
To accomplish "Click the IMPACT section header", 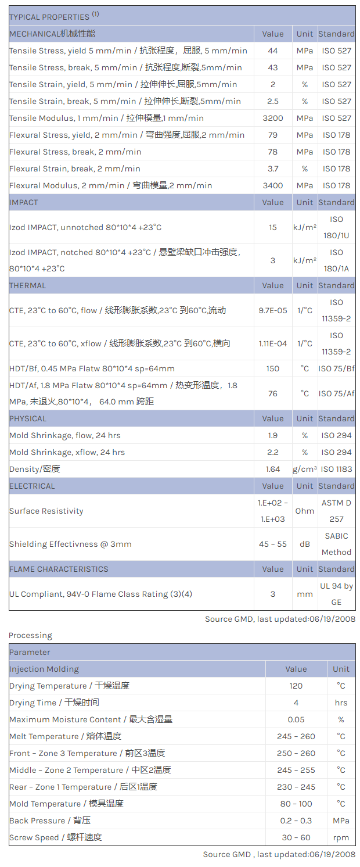I will point(24,202).
